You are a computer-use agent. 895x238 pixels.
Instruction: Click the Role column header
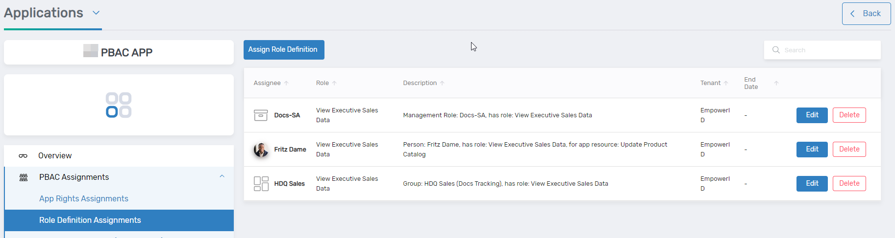(x=323, y=83)
